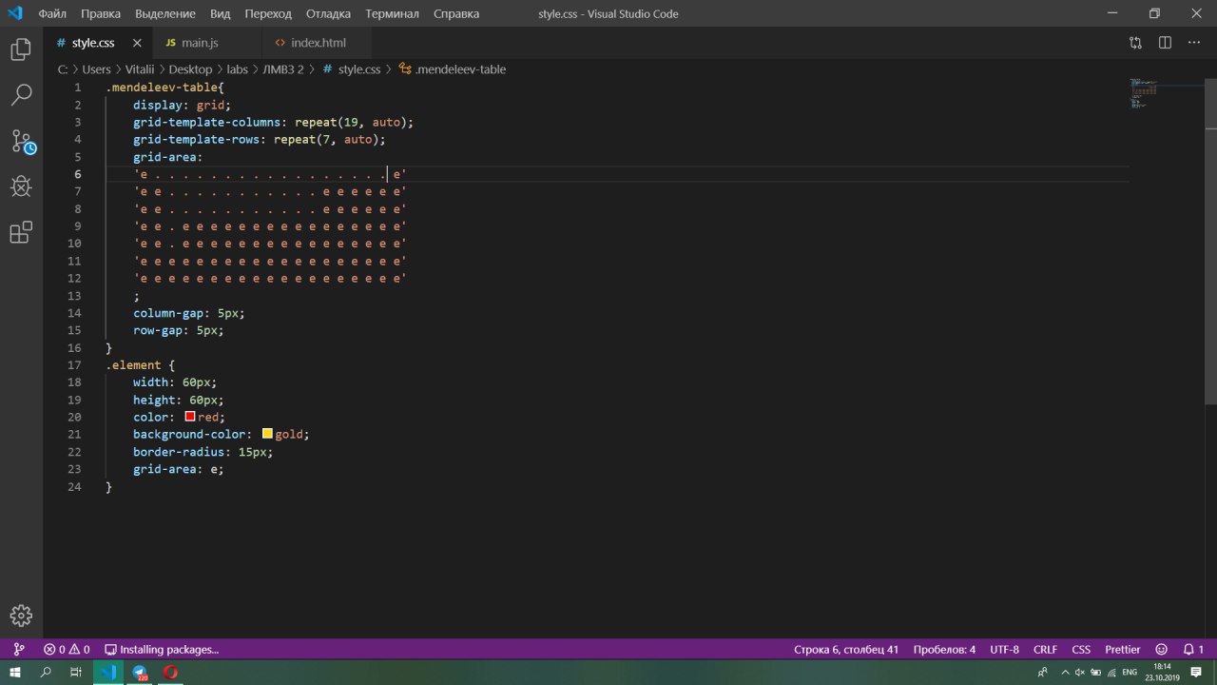Screen dimensions: 1217x685
Task: Click the Split Editor icon
Action: point(1165,43)
